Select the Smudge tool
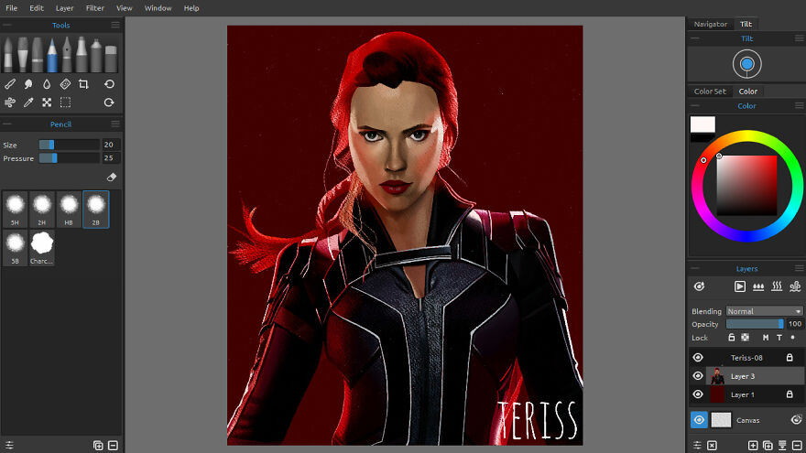 (28, 83)
